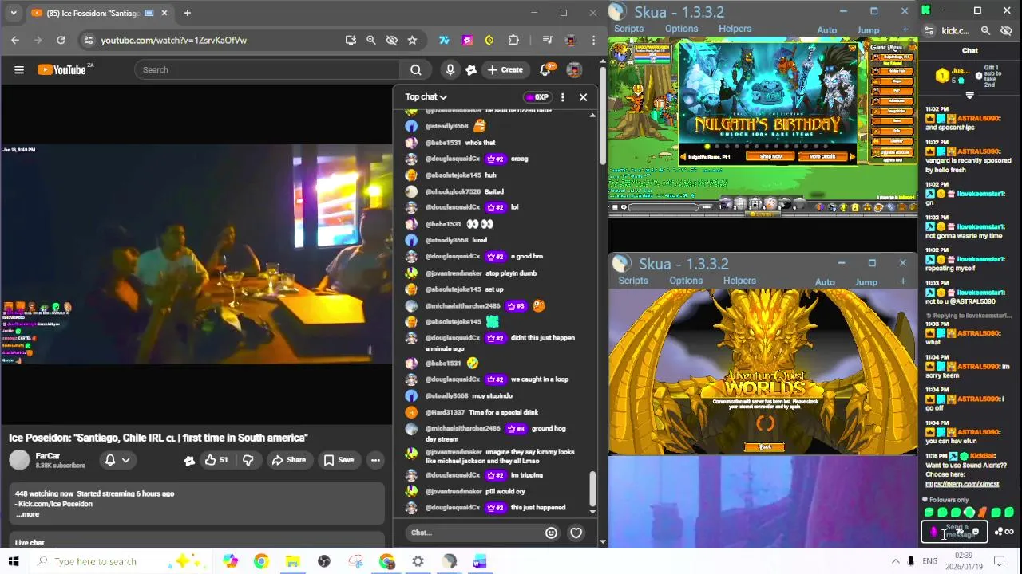Click previous arrow on game news banner
The width and height of the screenshot is (1022, 574).
pos(683,158)
